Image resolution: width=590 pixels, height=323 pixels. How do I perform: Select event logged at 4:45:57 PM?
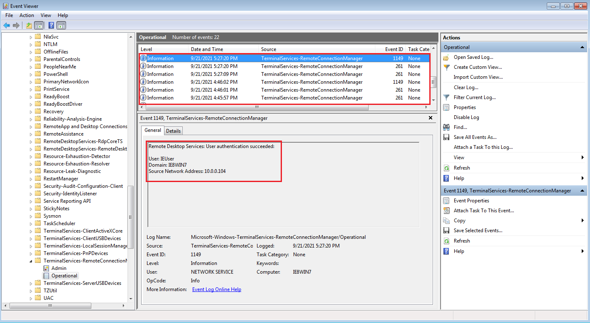pyautogui.click(x=284, y=98)
